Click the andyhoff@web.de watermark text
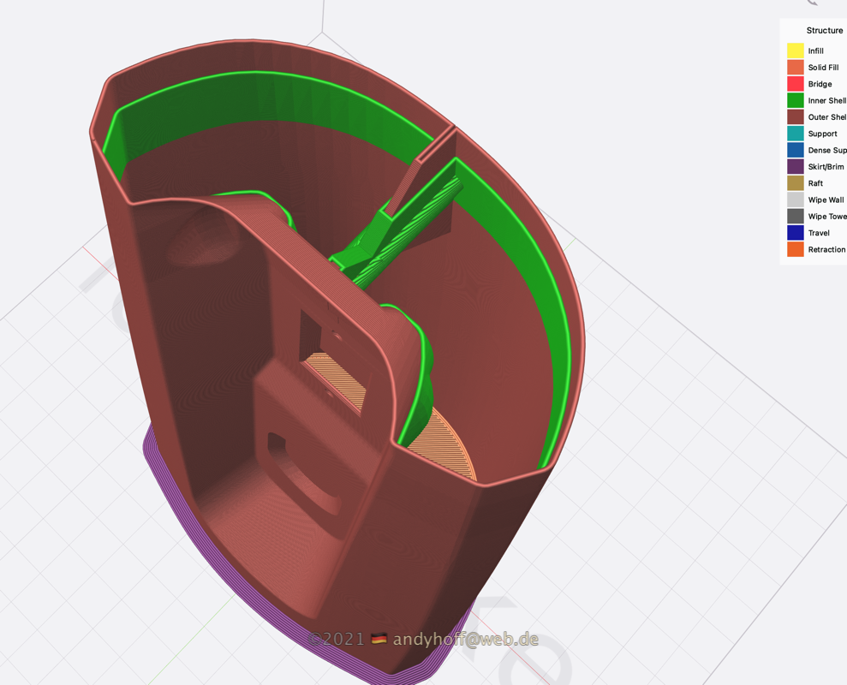Image resolution: width=847 pixels, height=685 pixels. [465, 639]
